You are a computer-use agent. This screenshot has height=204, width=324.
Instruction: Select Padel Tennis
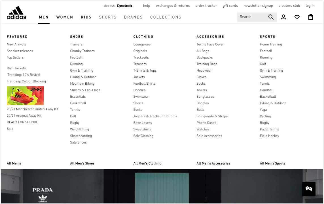pos(270,129)
